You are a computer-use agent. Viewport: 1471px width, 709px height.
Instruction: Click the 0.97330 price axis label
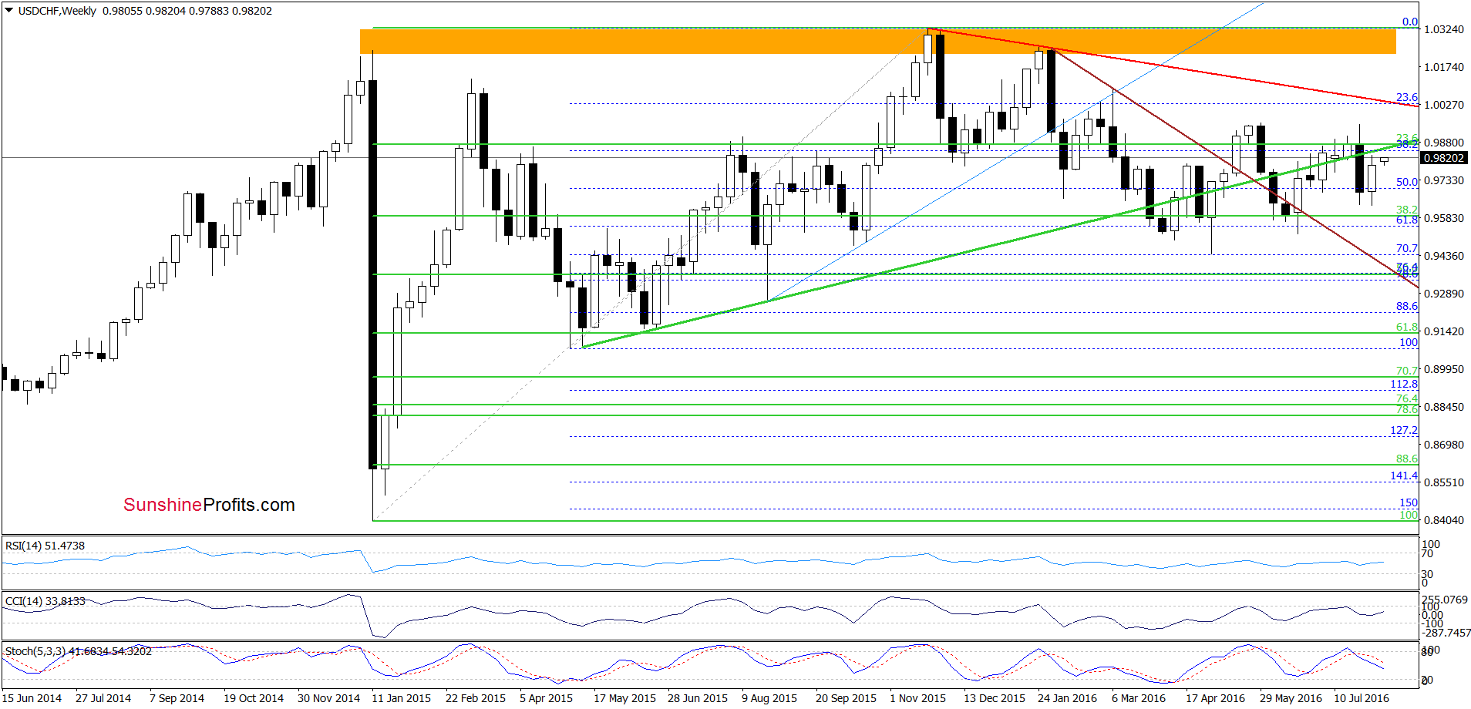tap(1443, 180)
